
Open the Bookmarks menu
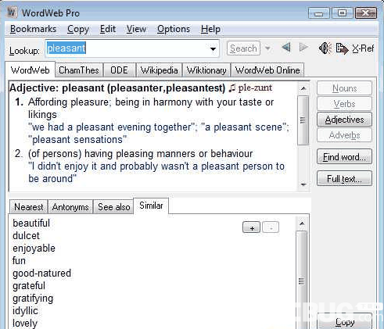pyautogui.click(x=33, y=29)
